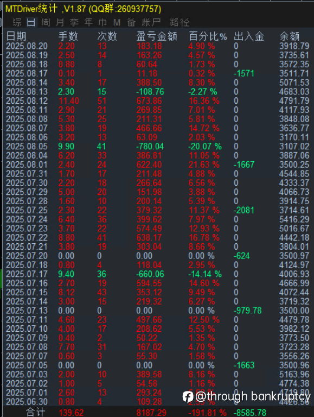Click profit value 50.22
The image size is (314, 417).
click(147, 338)
